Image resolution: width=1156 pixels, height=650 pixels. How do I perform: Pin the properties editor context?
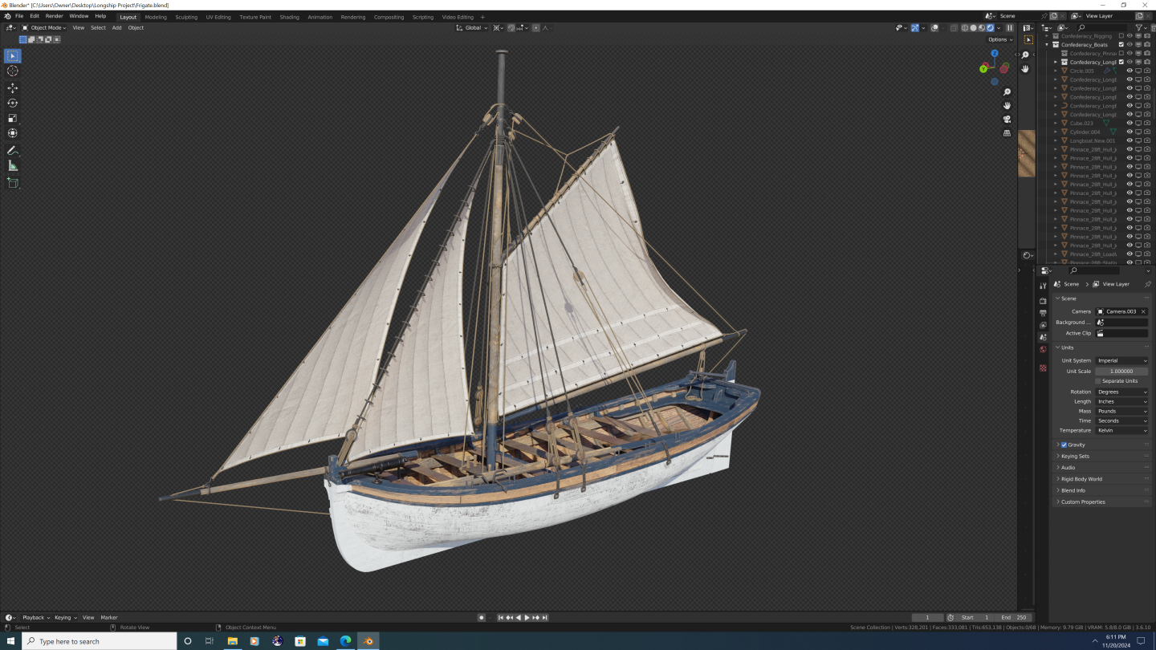(1147, 284)
